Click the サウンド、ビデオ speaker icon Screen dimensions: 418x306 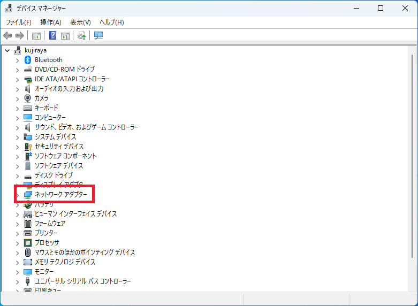click(28, 127)
